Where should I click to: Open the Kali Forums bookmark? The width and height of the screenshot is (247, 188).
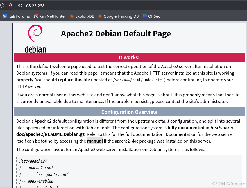click(16, 16)
